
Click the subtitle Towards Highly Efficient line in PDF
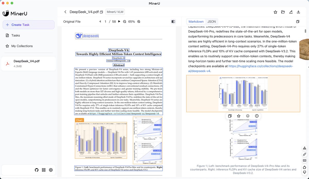point(119,54)
